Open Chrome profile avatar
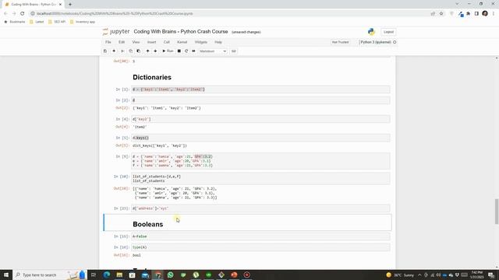 pos(485,13)
